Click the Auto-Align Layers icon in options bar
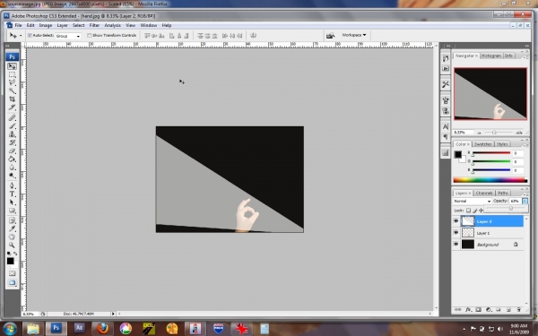The image size is (538, 336). tap(253, 35)
